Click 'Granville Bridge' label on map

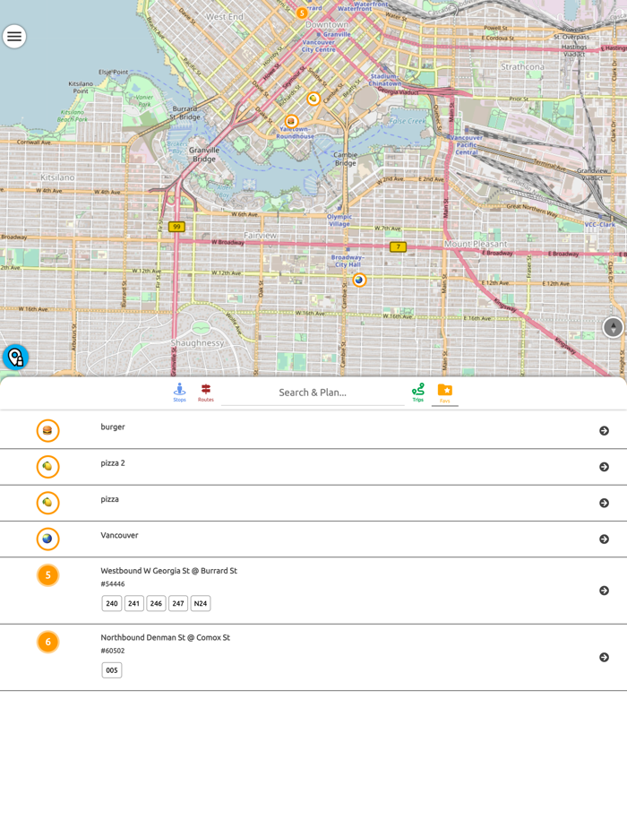[204, 154]
